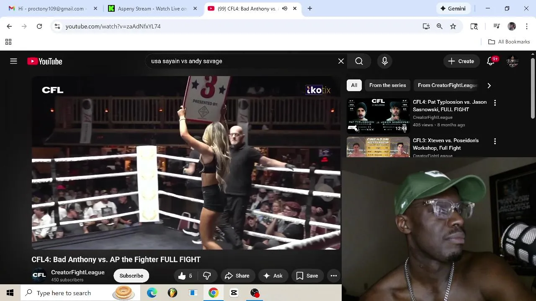This screenshot has height=301, width=536.
Task: Open All Bookmarks folder
Action: pos(509,42)
